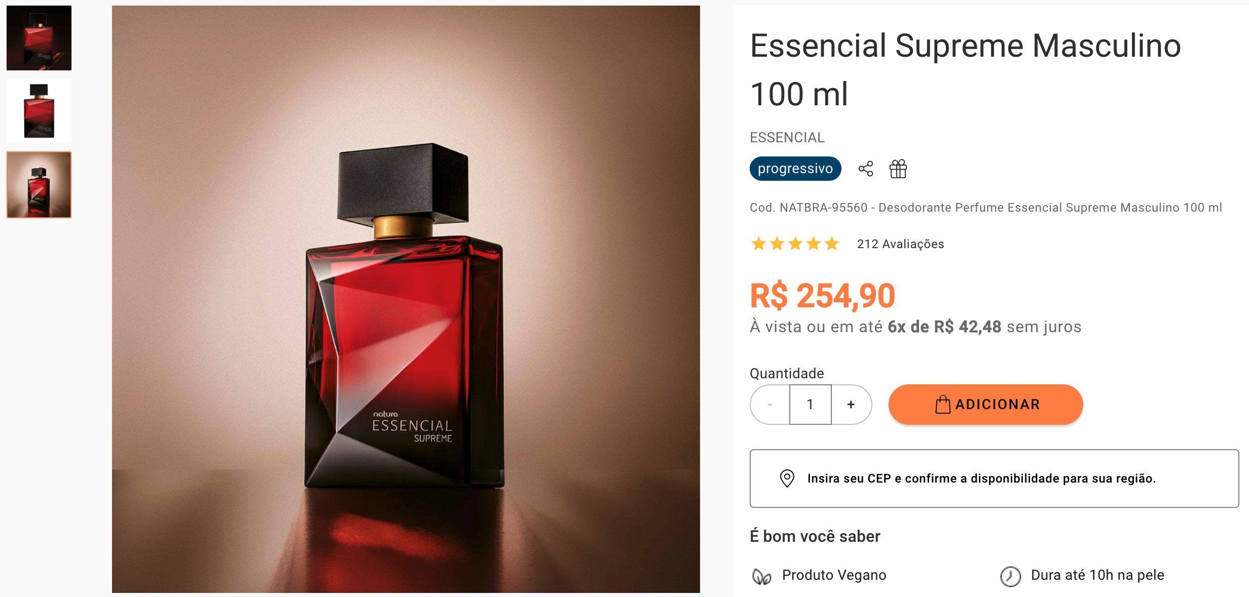Select the third highlighted bottle thumbnail
The height and width of the screenshot is (597, 1249).
click(39, 185)
